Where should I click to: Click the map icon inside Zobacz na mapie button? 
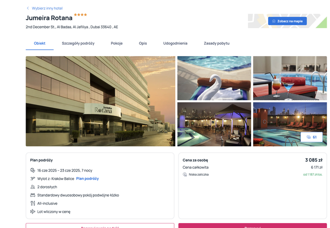pyautogui.click(x=274, y=21)
